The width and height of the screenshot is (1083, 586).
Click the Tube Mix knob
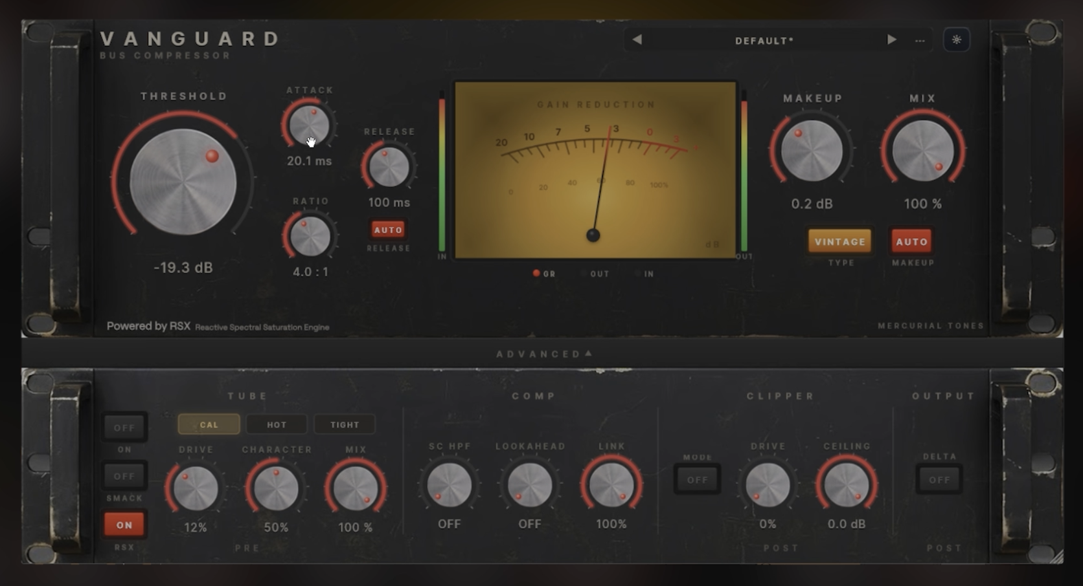click(x=356, y=488)
